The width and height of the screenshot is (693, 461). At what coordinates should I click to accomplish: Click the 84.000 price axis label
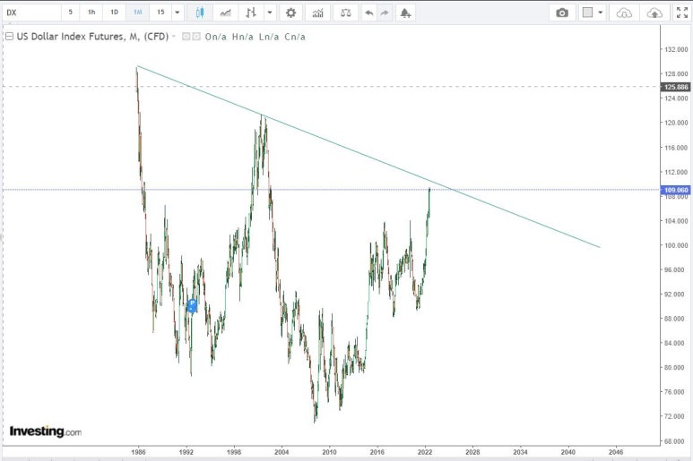pyautogui.click(x=676, y=343)
